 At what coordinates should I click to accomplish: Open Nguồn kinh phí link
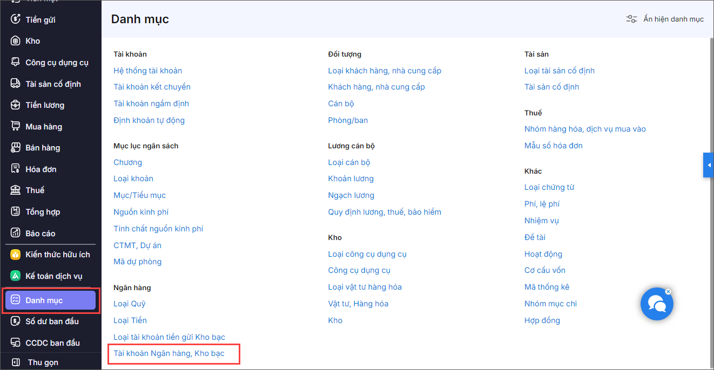pyautogui.click(x=141, y=212)
